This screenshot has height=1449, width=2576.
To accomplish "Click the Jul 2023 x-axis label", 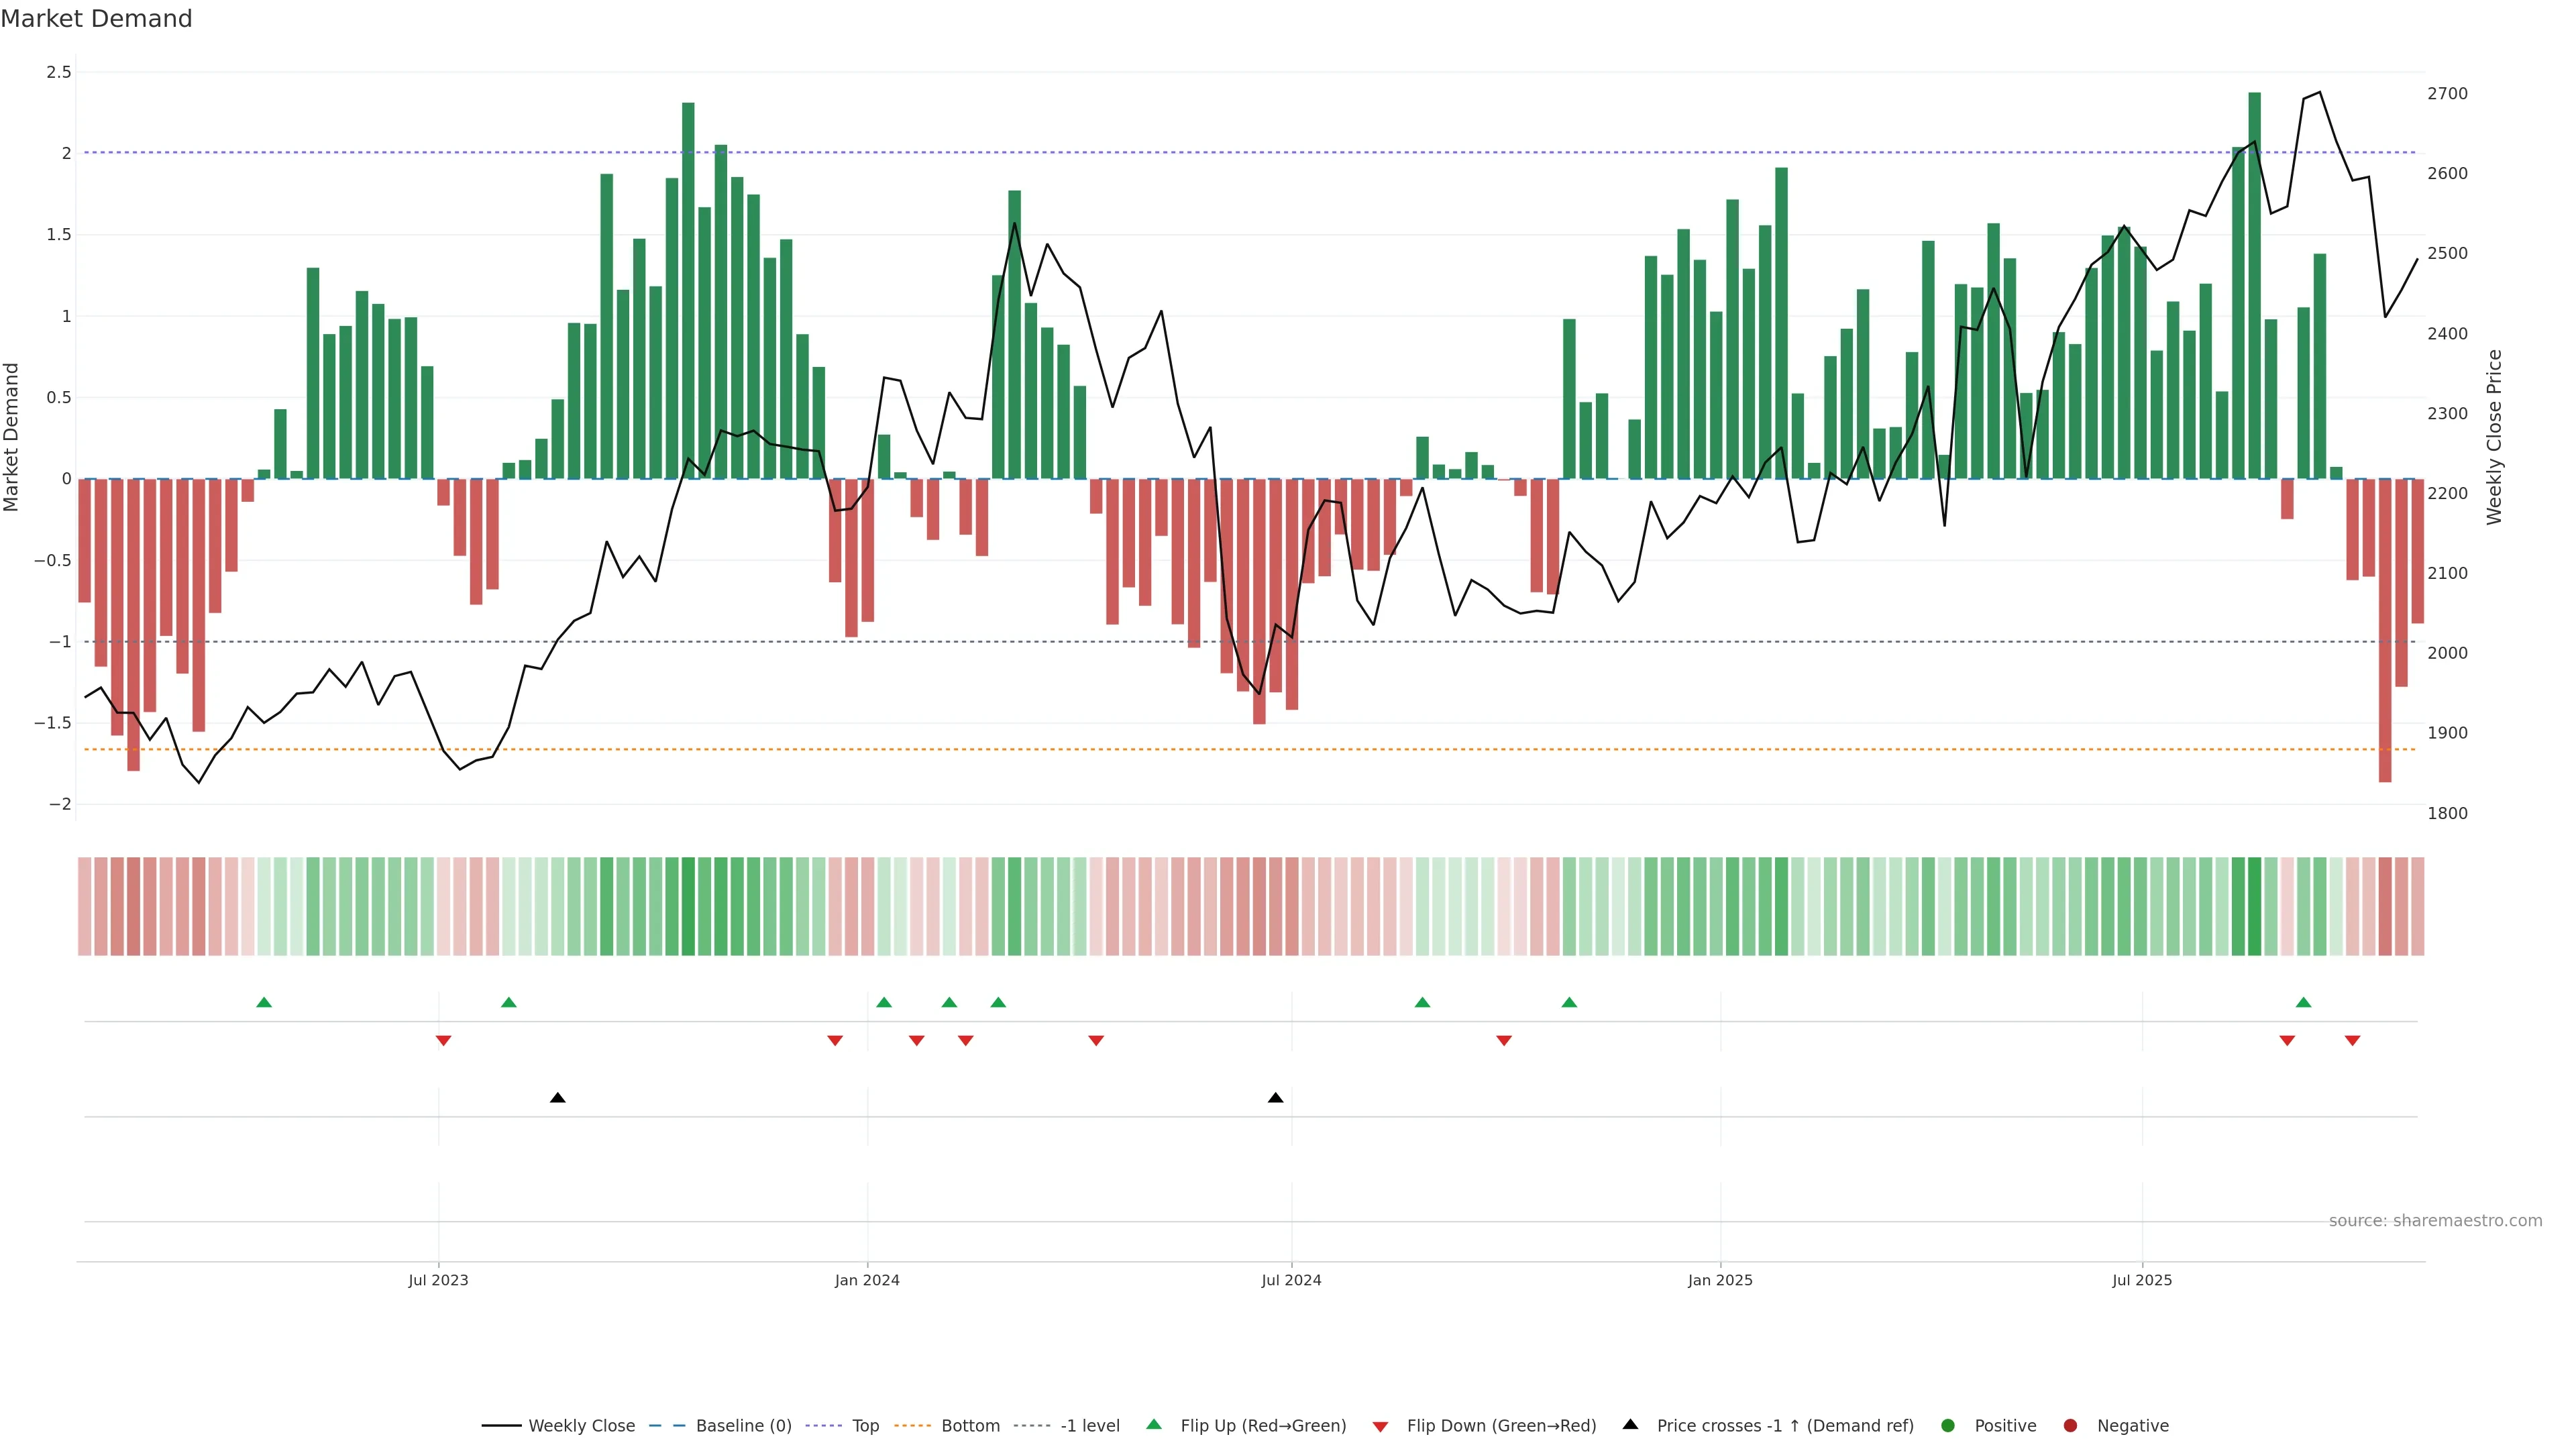I will coord(438,1280).
